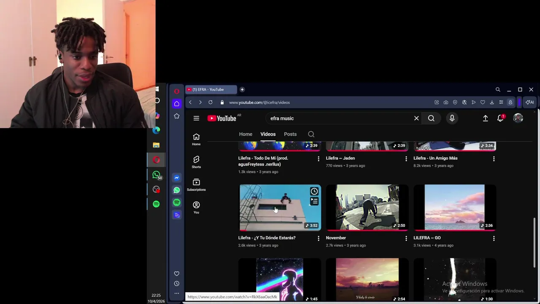Click the Opera search tabs magnifier
The image size is (540, 304).
[498, 90]
